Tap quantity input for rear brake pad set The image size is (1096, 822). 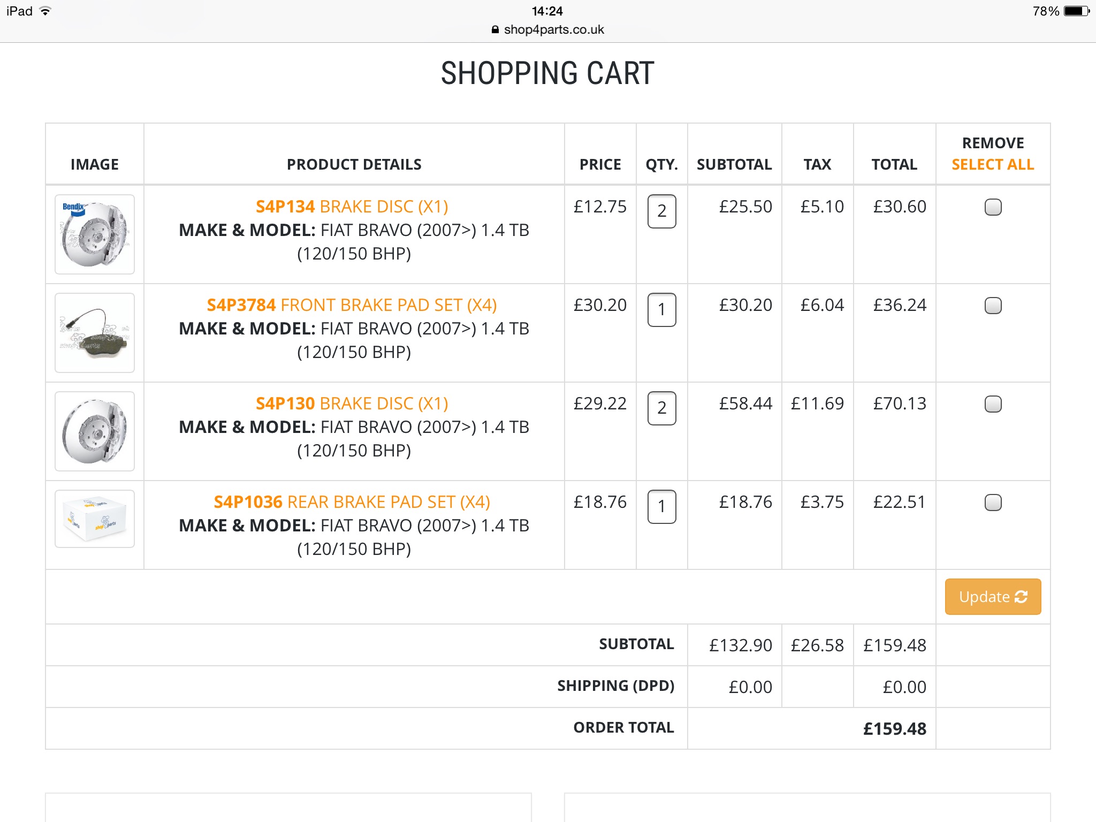point(661,507)
